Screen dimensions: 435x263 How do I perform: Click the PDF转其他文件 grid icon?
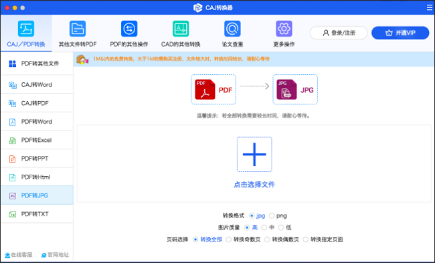(13, 64)
